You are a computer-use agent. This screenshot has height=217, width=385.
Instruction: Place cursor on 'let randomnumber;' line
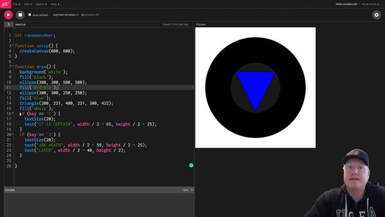[x=35, y=36]
